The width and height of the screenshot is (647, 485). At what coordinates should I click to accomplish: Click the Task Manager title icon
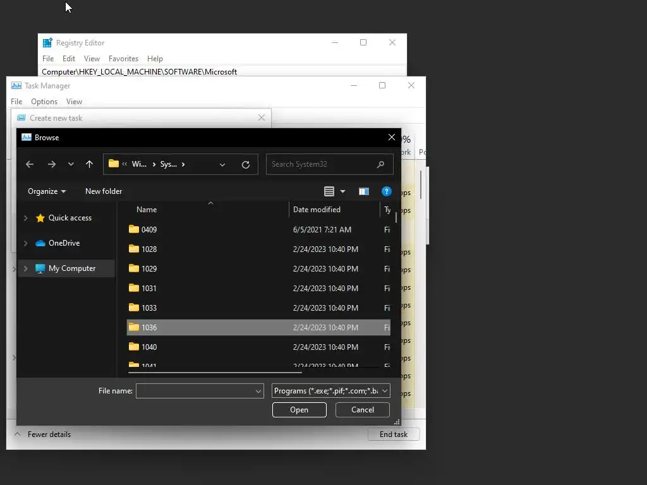pos(16,85)
